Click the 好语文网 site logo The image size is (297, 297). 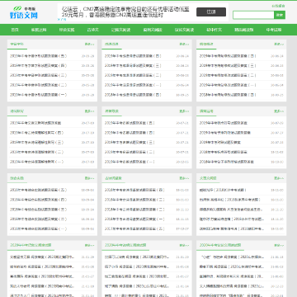pyautogui.click(x=24, y=12)
